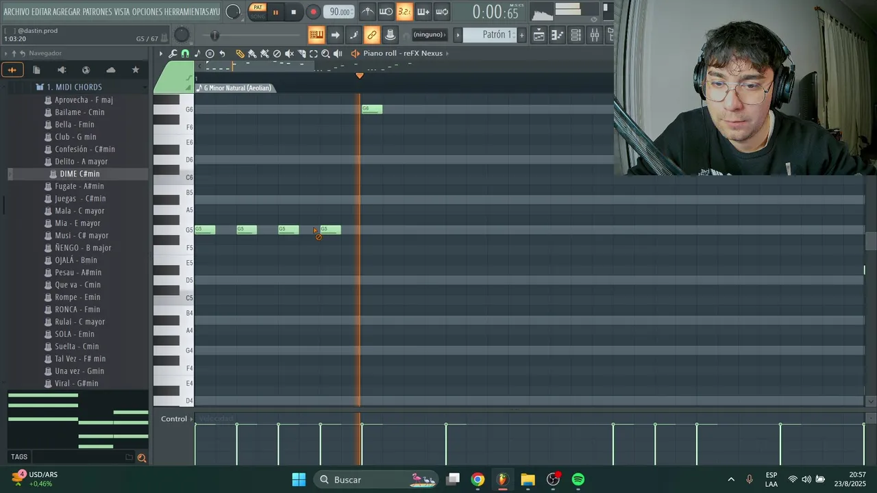Screen dimensions: 877x493
Task: Open the piano roll wrench tools menu
Action: (x=173, y=53)
